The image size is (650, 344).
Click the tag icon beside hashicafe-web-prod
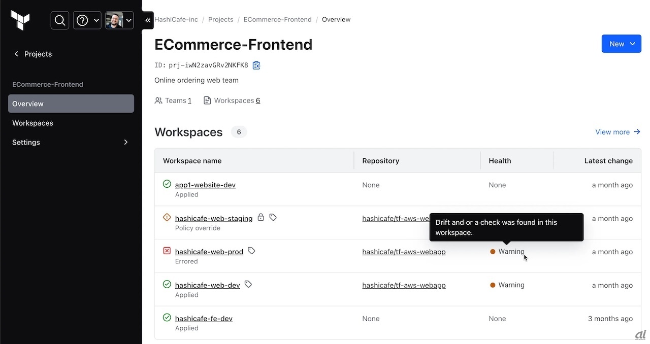(x=251, y=251)
